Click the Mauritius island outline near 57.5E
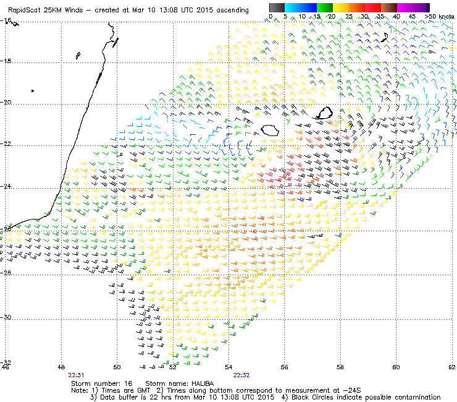Viewport: 457px width, 402px height. [x=325, y=113]
